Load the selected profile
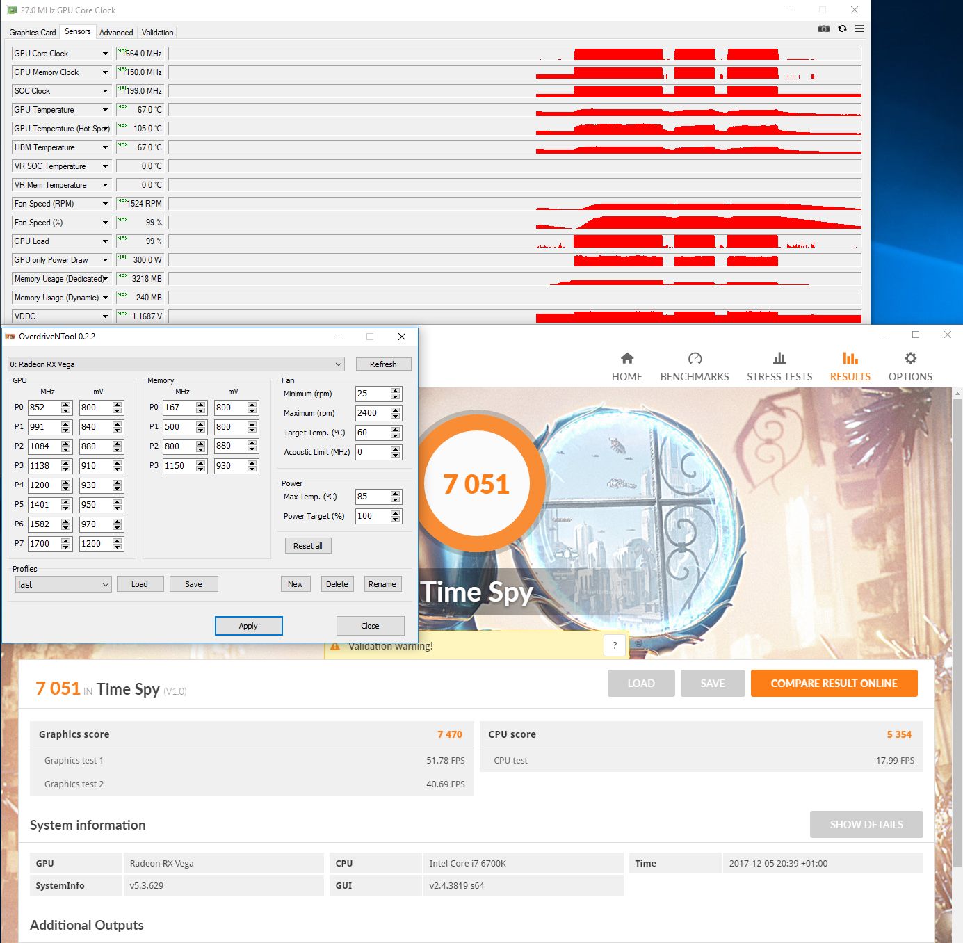This screenshot has height=943, width=963. pos(140,584)
